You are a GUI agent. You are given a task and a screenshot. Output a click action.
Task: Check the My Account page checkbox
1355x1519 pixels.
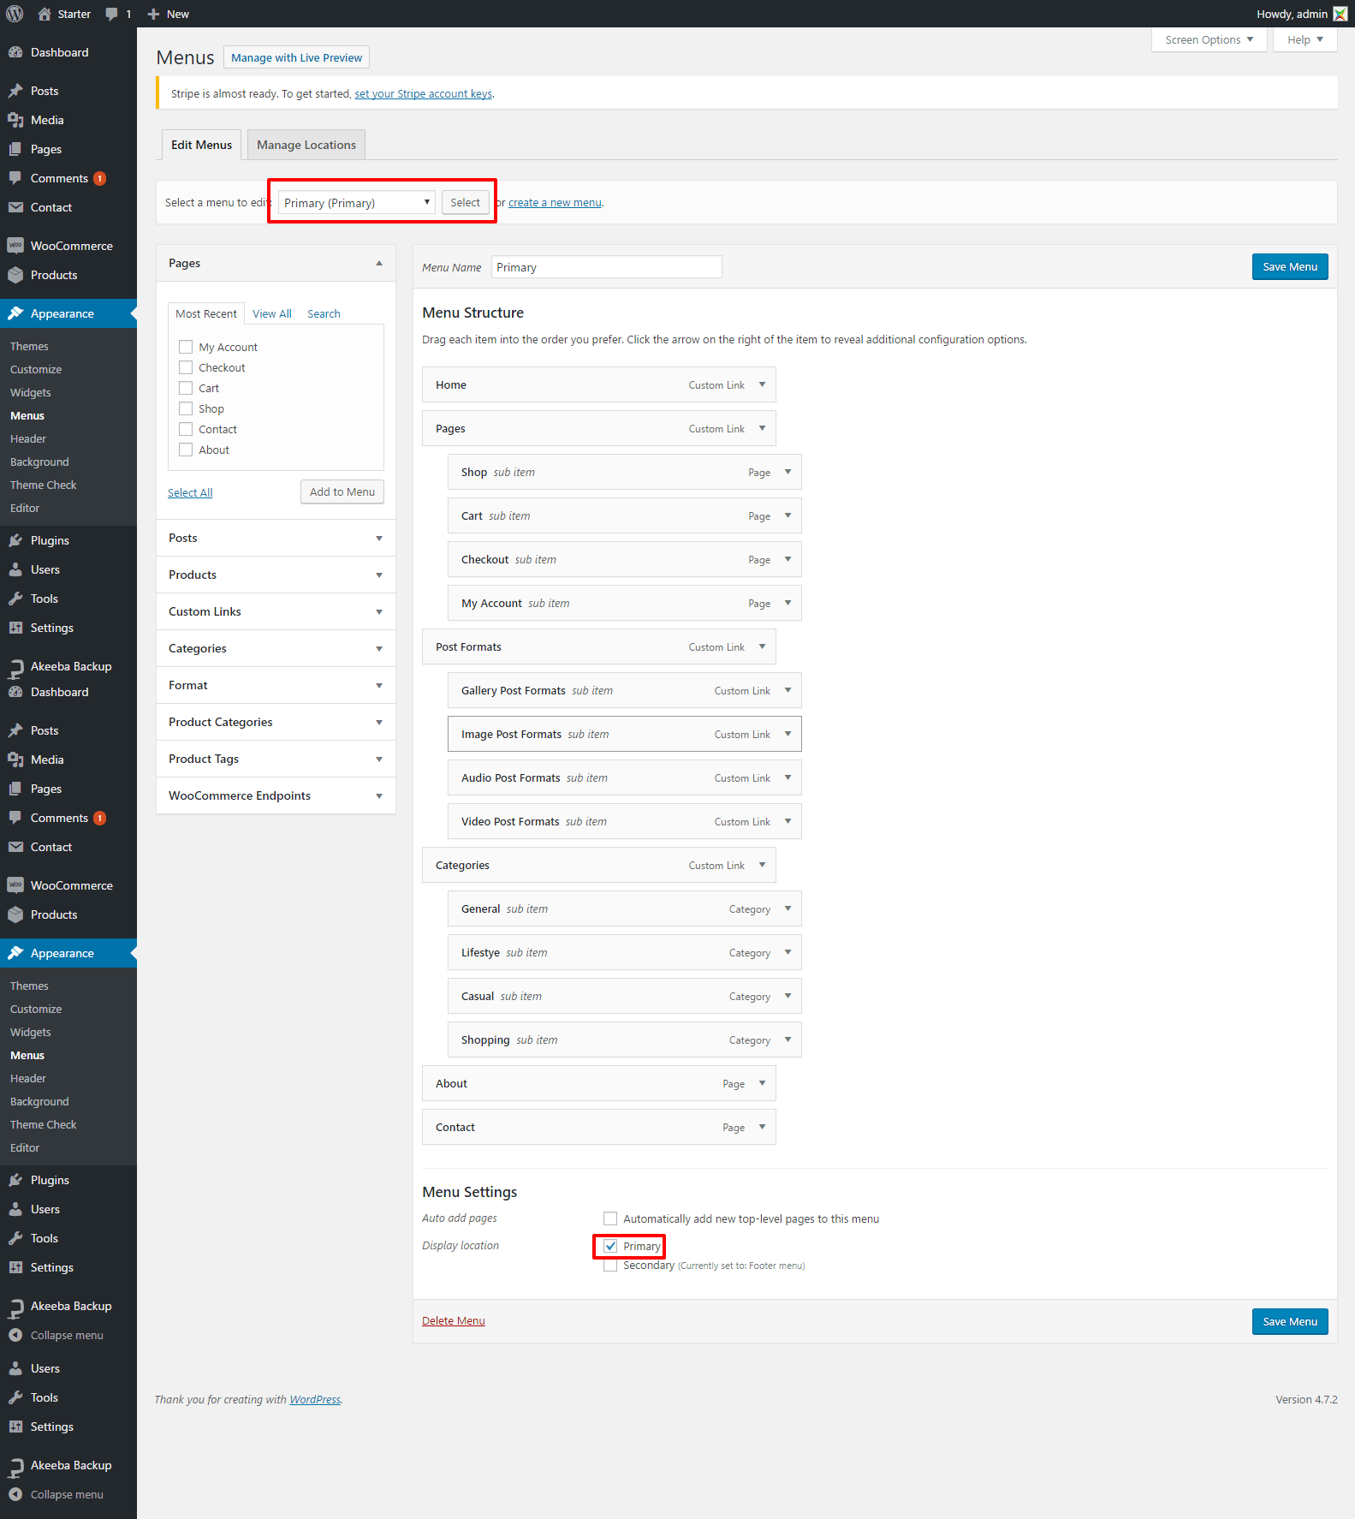186,347
